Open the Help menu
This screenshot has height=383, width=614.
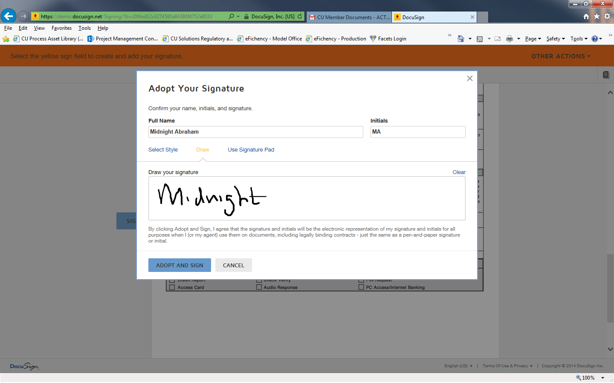pyautogui.click(x=103, y=28)
